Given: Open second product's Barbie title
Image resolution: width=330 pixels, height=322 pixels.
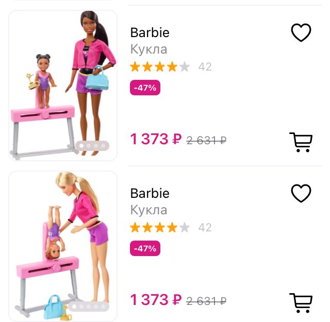Looking at the screenshot, I should 150,193.
